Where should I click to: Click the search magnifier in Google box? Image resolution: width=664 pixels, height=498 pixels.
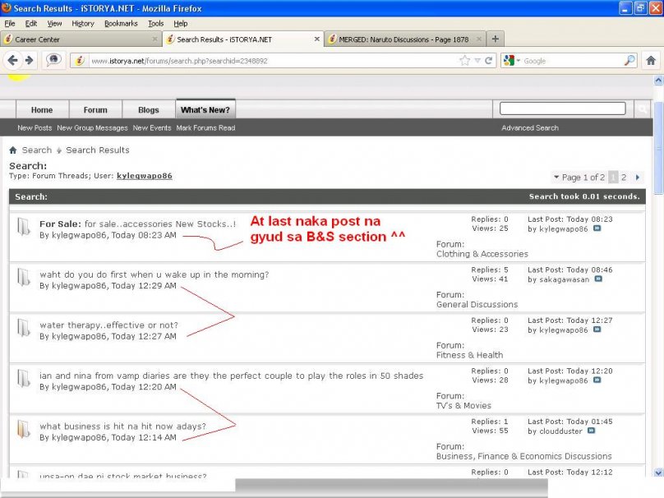(629, 61)
